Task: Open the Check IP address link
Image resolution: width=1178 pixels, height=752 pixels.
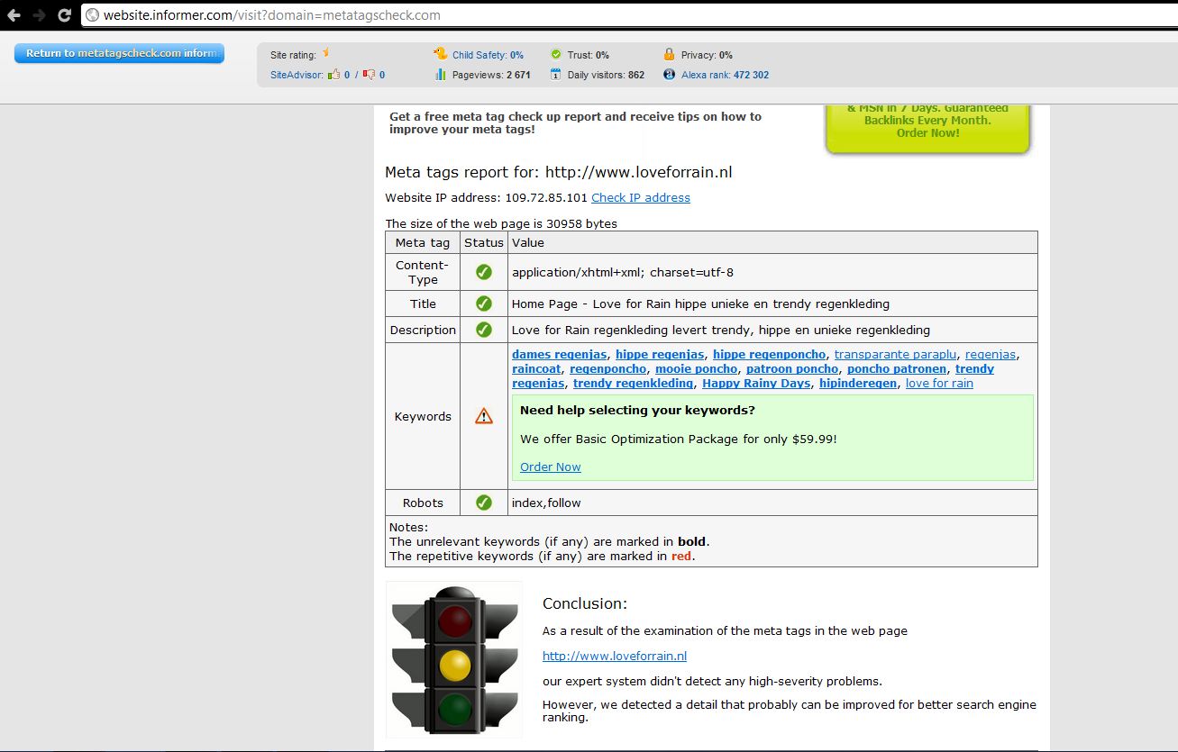Action: tap(641, 198)
